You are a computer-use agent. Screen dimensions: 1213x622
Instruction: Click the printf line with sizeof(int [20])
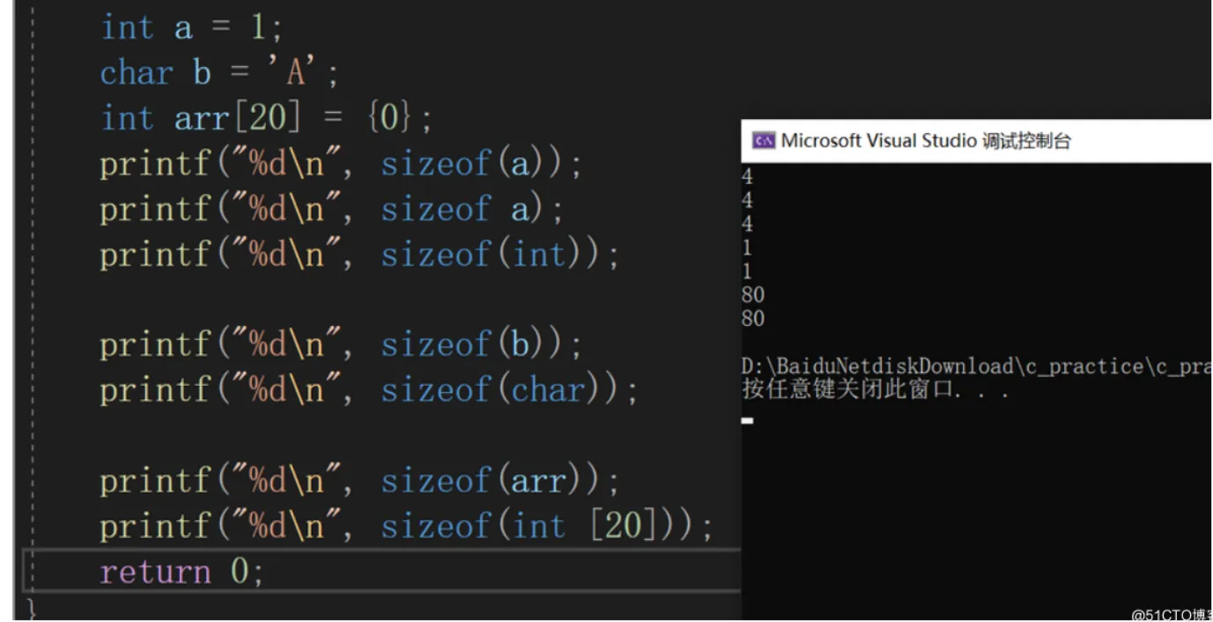[x=406, y=527]
